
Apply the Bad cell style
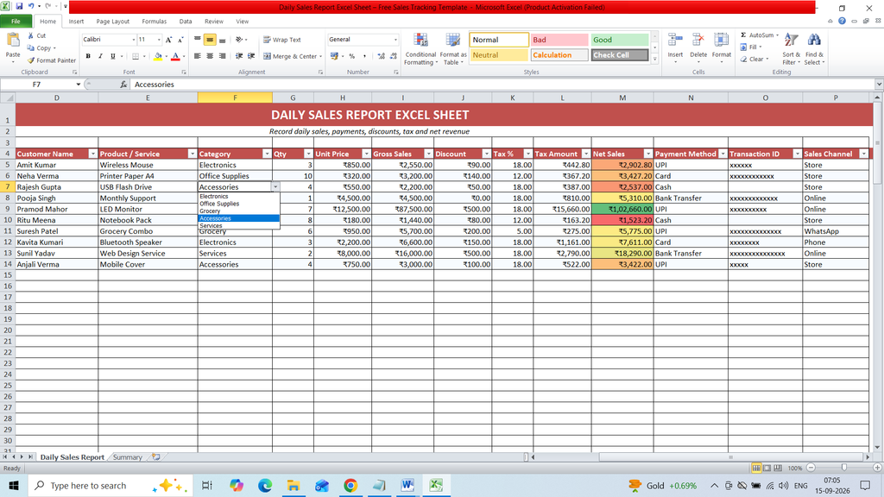pyautogui.click(x=559, y=40)
